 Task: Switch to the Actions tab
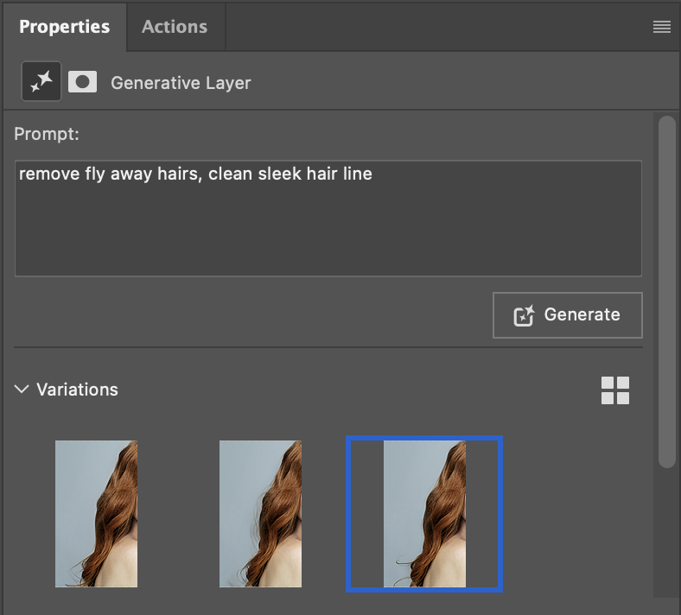pyautogui.click(x=175, y=27)
